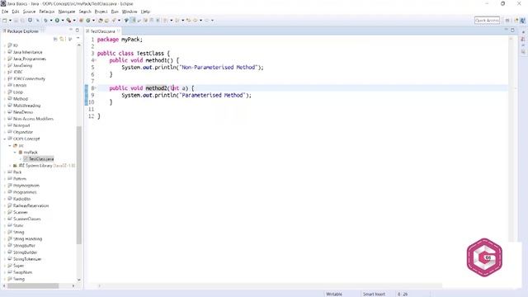
Task: Open the Debug dropdown arrow
Action: pyautogui.click(x=51, y=21)
